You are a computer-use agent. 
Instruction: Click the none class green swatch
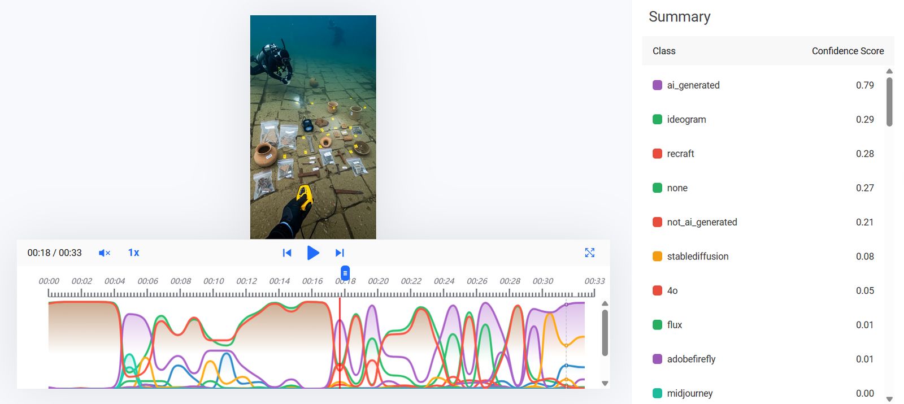[657, 188]
